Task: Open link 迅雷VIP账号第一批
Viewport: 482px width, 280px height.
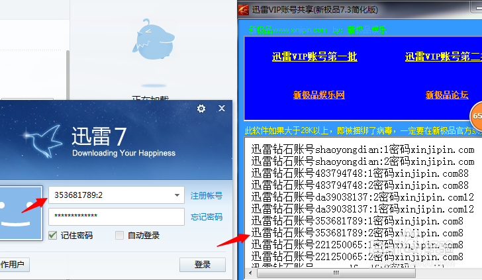Action: [x=314, y=56]
